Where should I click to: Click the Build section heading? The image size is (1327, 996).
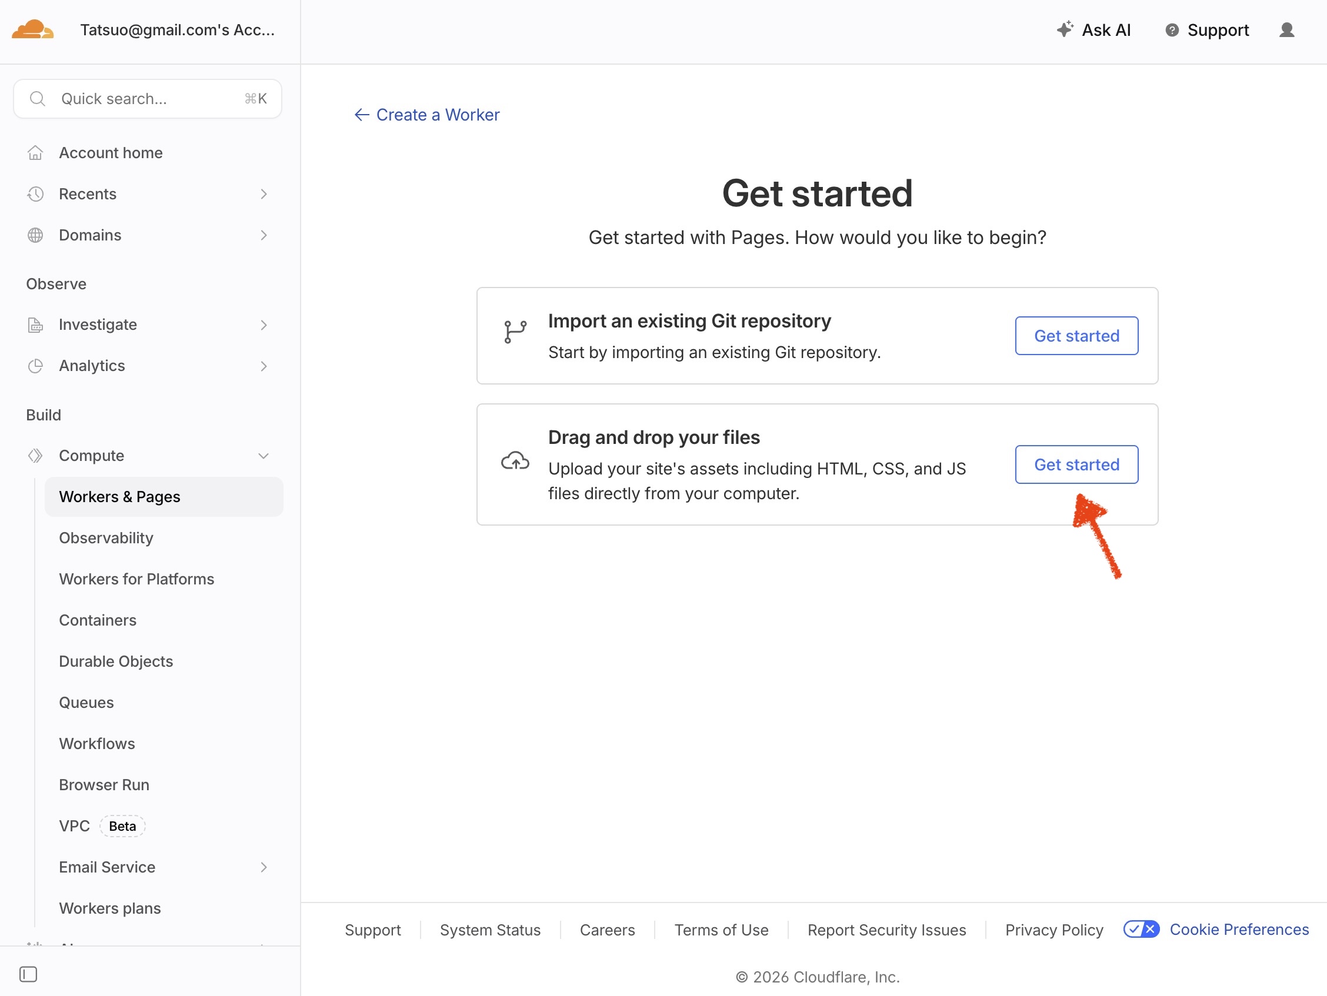click(x=43, y=415)
